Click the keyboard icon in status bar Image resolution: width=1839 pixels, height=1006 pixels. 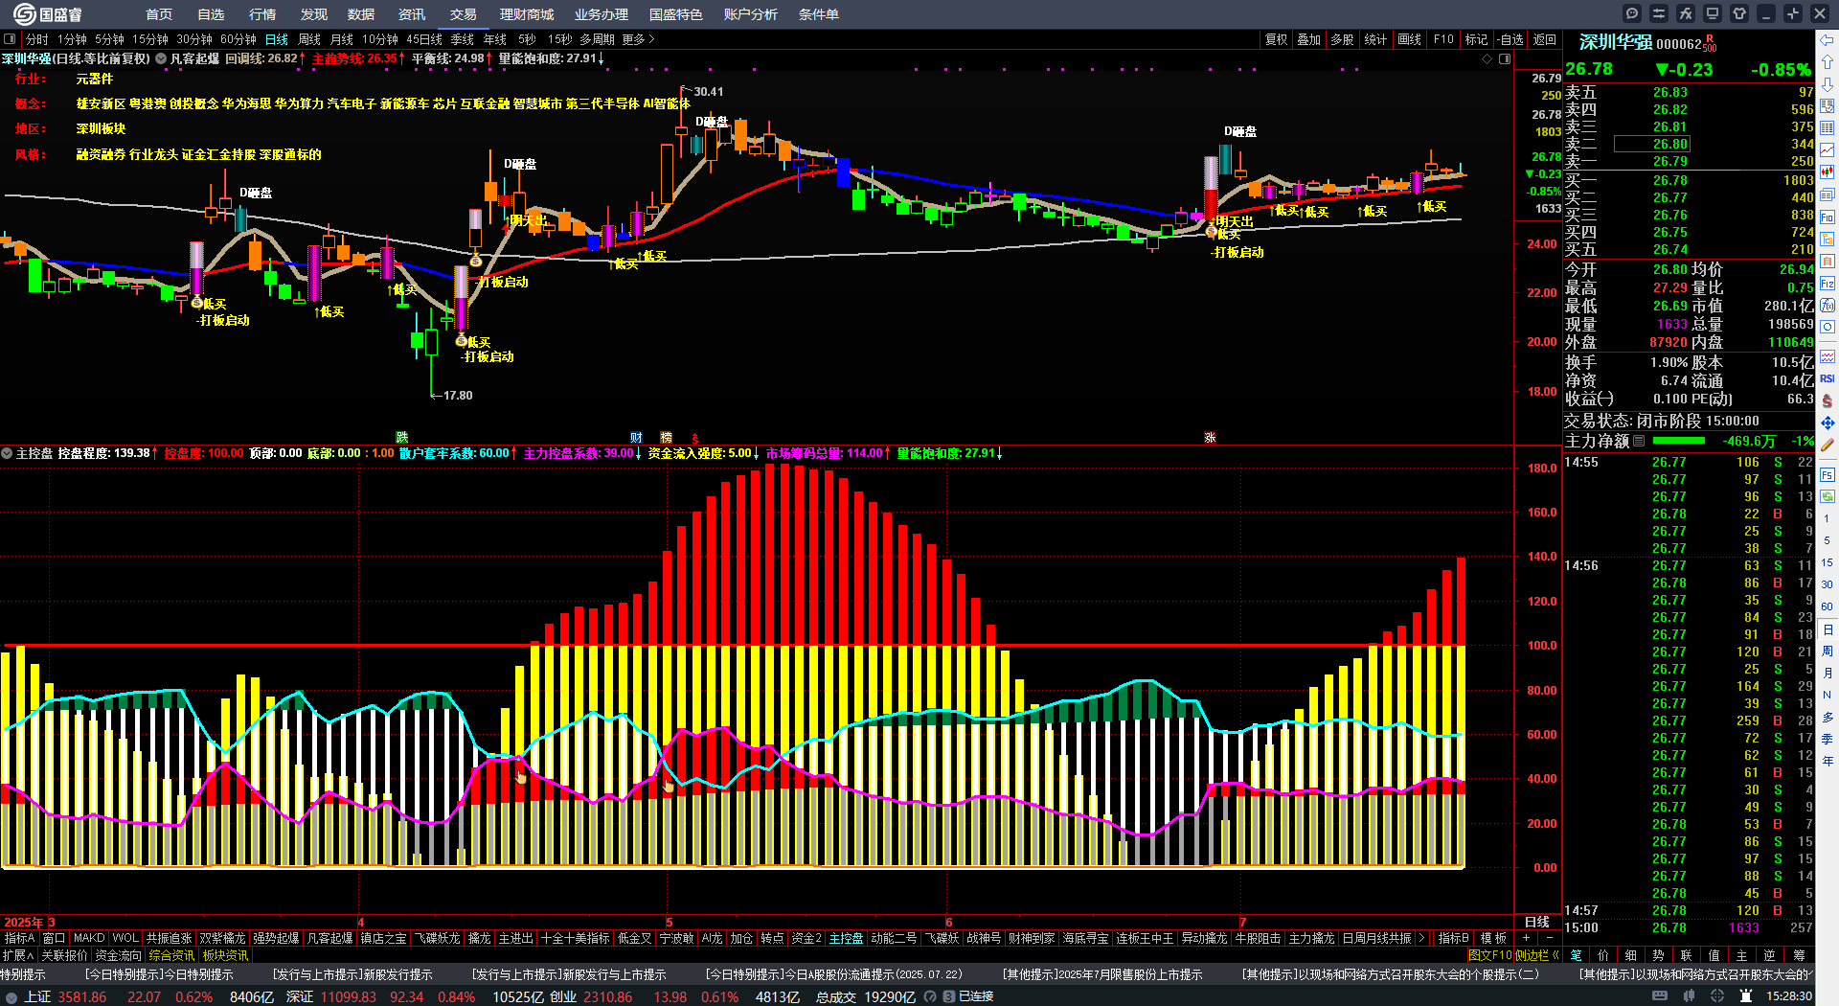[1660, 996]
